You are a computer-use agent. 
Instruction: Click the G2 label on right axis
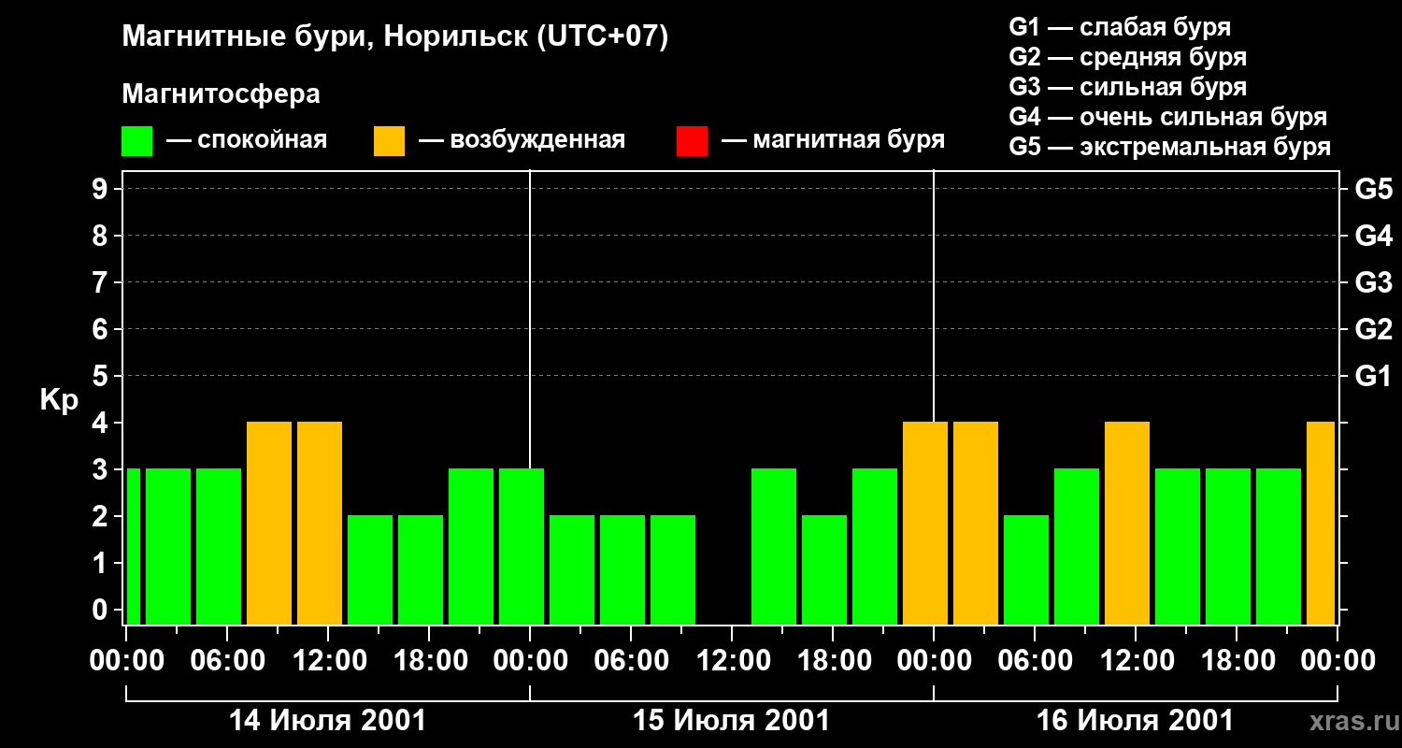coord(1373,330)
